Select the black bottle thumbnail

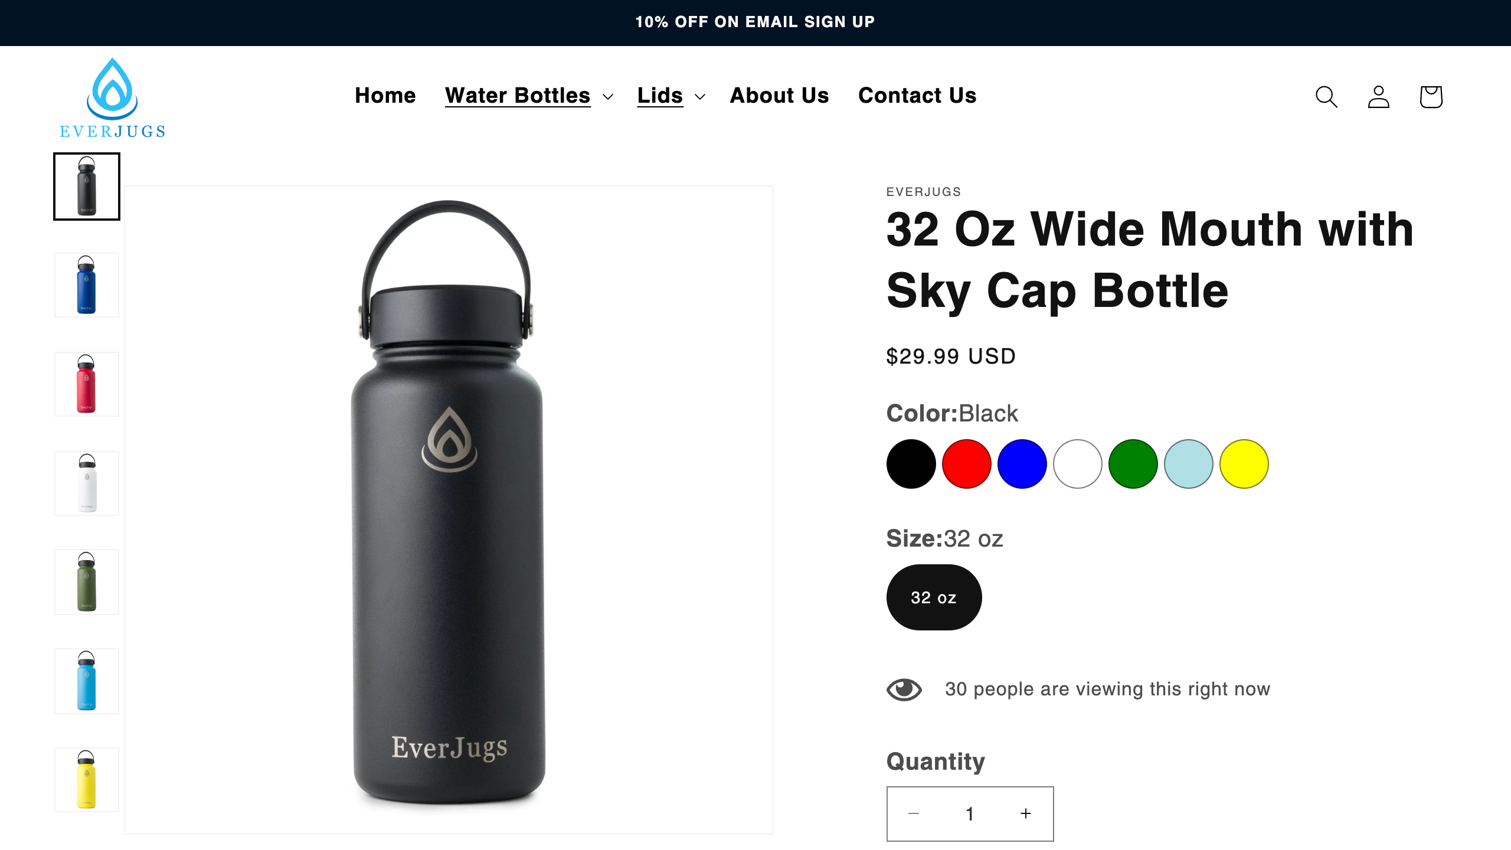86,187
